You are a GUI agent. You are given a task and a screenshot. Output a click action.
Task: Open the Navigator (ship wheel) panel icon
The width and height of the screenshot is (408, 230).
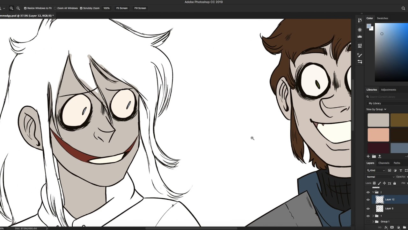(360, 30)
